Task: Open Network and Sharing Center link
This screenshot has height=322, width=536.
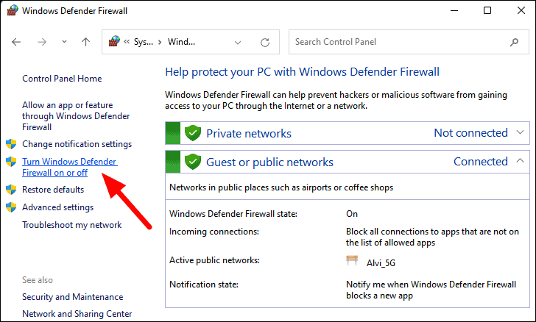Action: (77, 314)
